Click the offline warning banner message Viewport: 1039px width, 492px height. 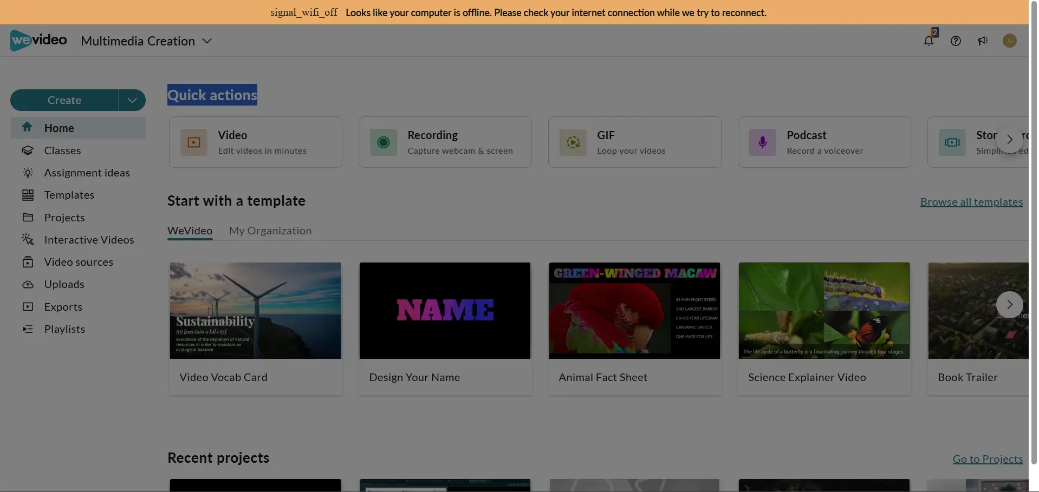coord(556,12)
